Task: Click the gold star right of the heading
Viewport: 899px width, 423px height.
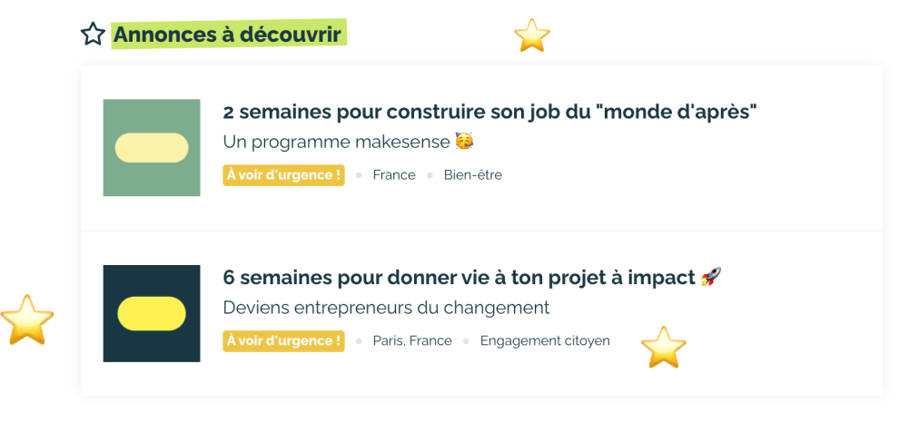Action: (x=532, y=35)
